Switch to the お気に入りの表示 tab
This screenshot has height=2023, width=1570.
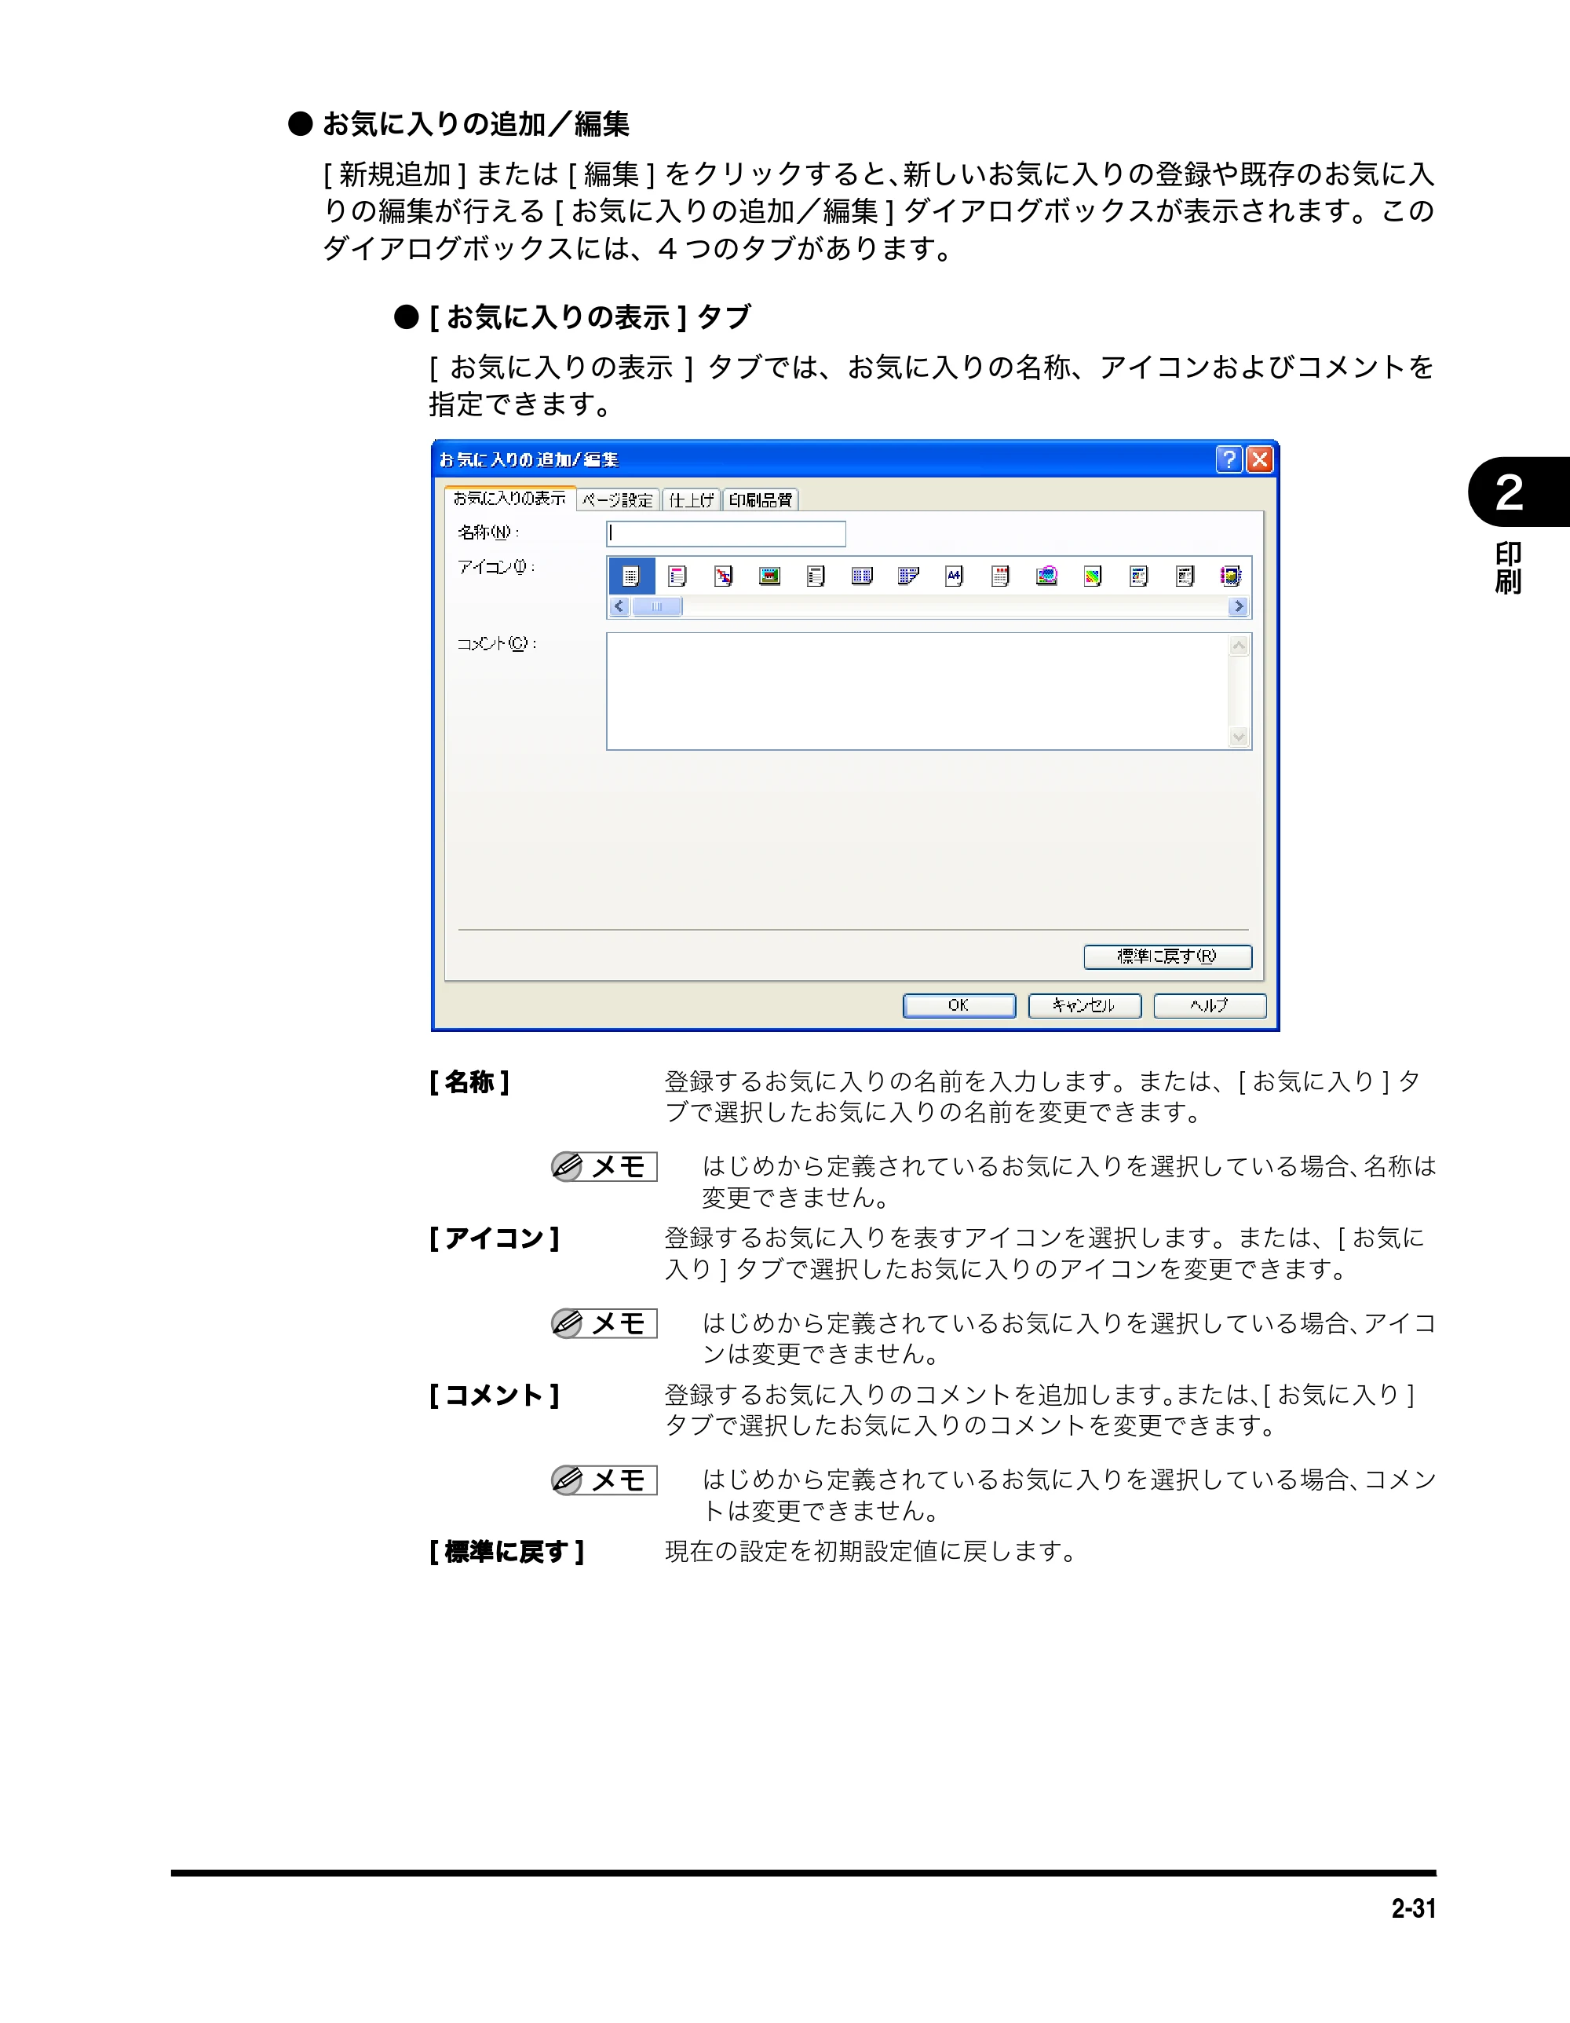[x=509, y=499]
